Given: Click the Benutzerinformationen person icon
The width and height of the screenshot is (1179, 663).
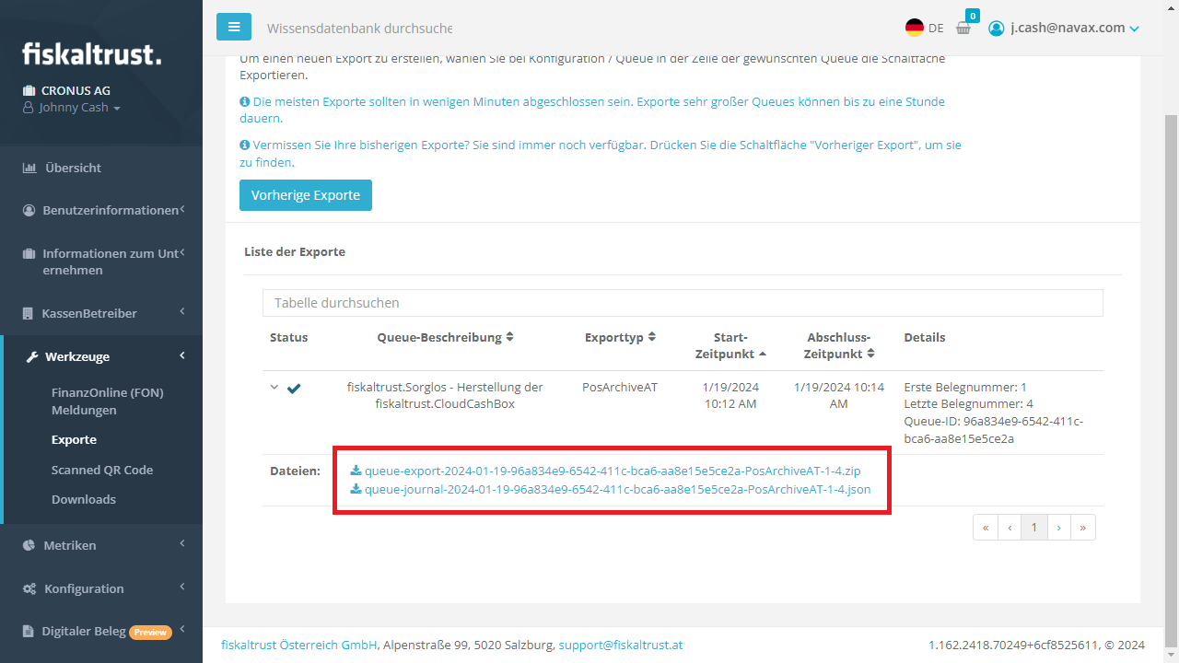Looking at the screenshot, I should point(29,210).
